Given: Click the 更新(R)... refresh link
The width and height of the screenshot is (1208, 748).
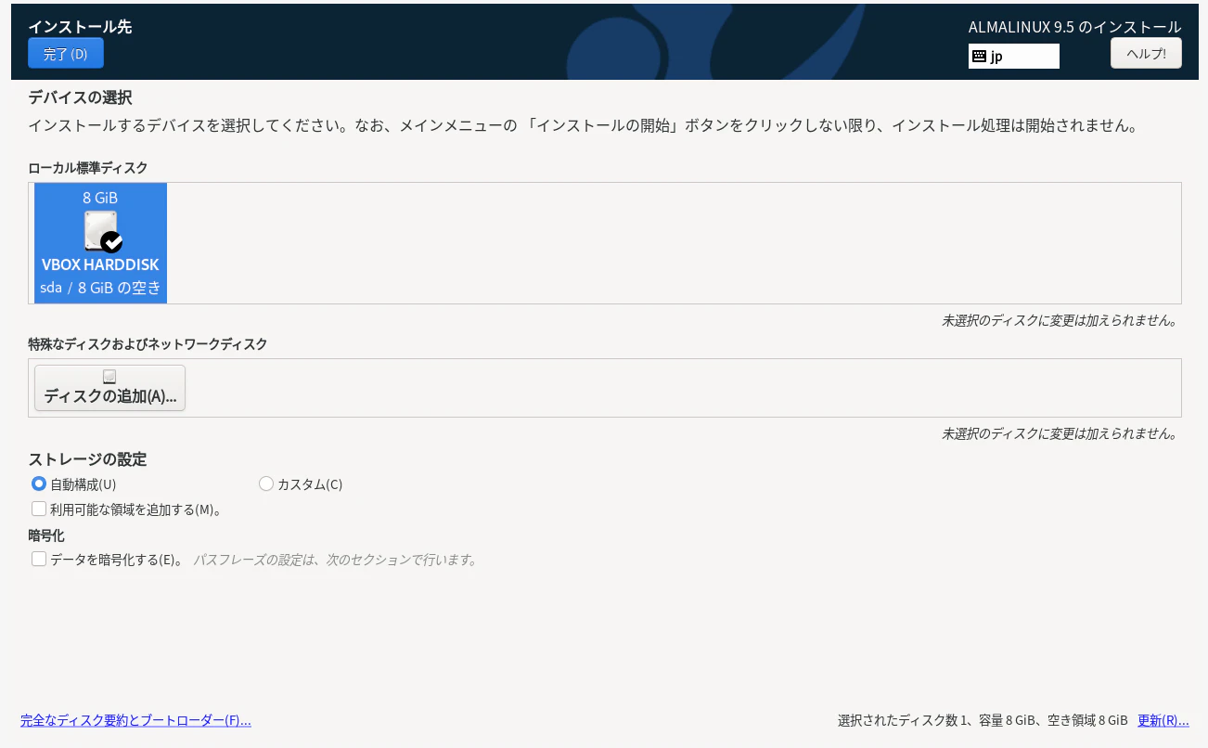Looking at the screenshot, I should [1163, 720].
